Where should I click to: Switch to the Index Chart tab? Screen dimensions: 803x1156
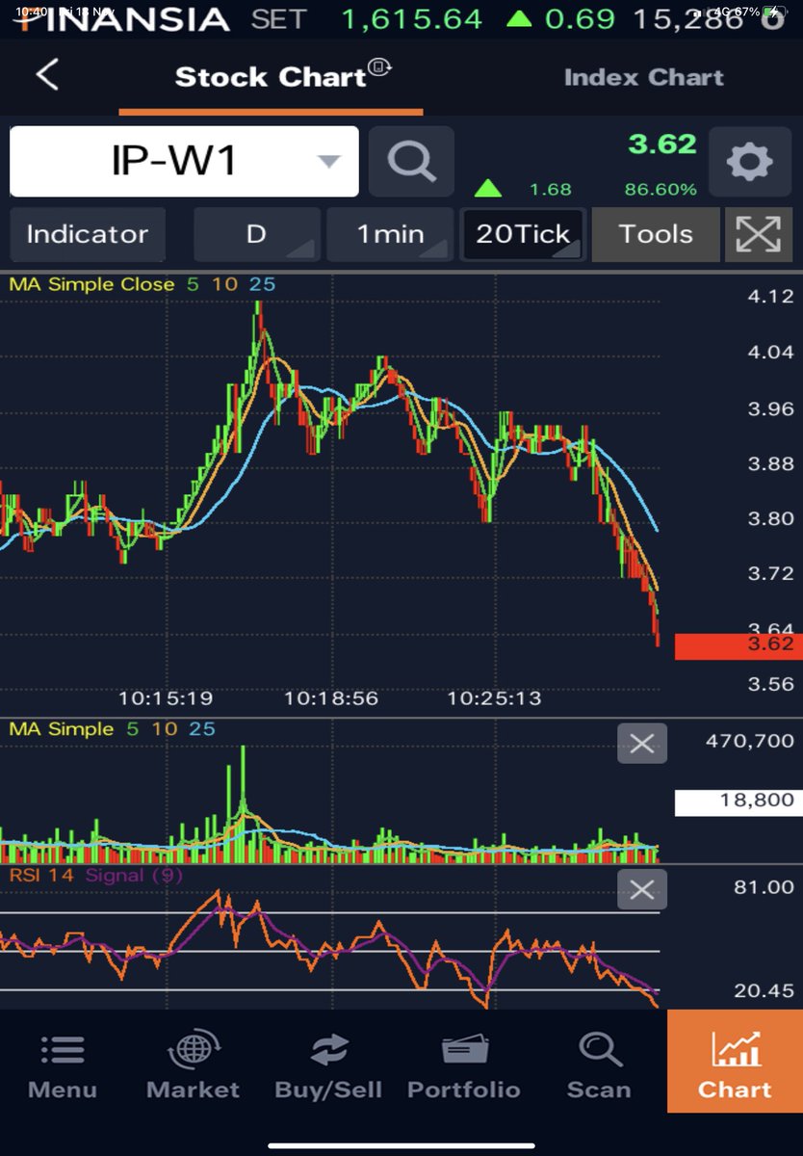643,77
